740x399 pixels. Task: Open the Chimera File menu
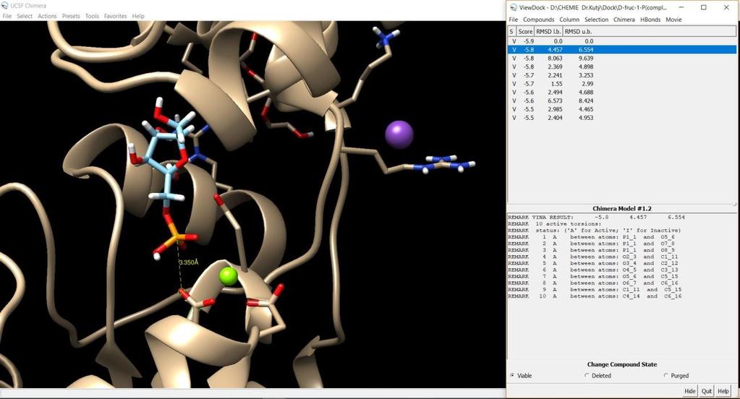(x=7, y=16)
